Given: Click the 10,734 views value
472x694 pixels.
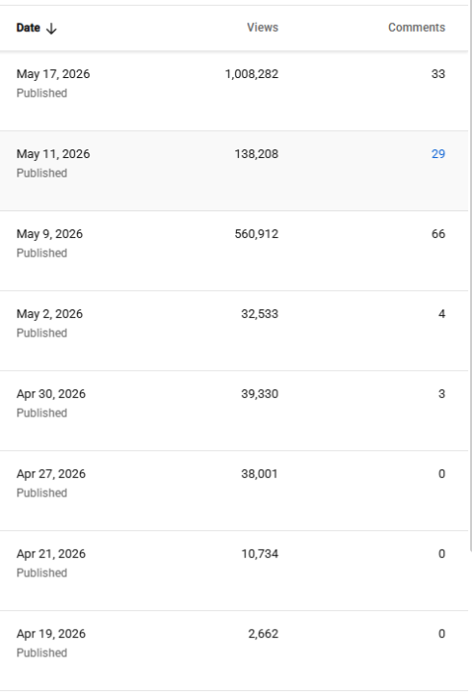Looking at the screenshot, I should point(259,554).
